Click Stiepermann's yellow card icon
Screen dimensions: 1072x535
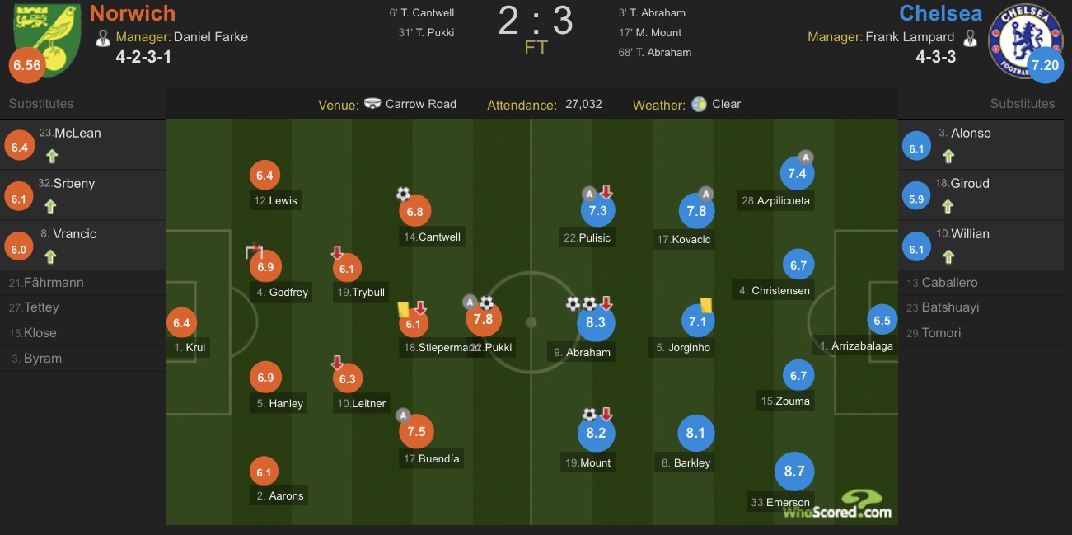coord(404,309)
